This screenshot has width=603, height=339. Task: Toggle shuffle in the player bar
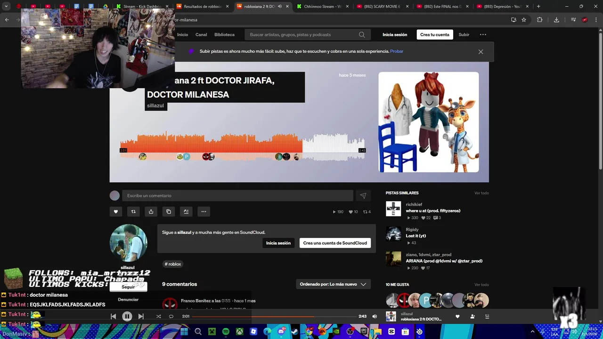click(x=158, y=316)
